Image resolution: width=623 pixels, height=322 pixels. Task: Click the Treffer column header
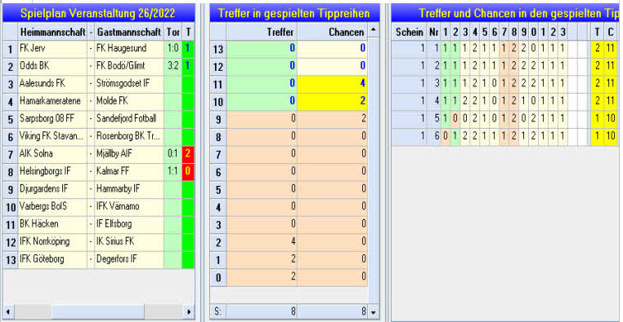point(262,32)
